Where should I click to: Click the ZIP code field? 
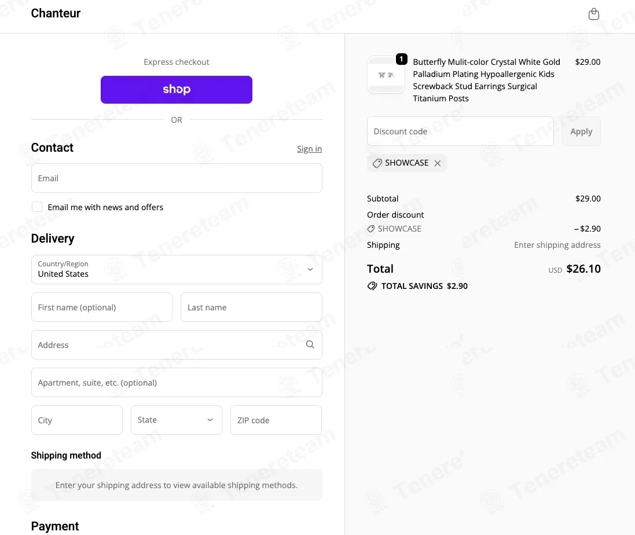[276, 420]
